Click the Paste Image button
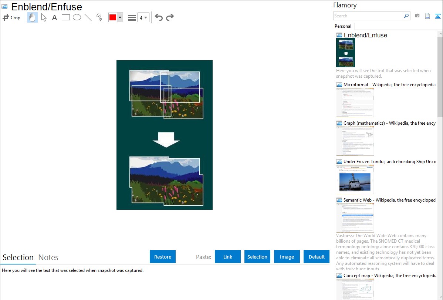443x300 pixels. click(287, 257)
